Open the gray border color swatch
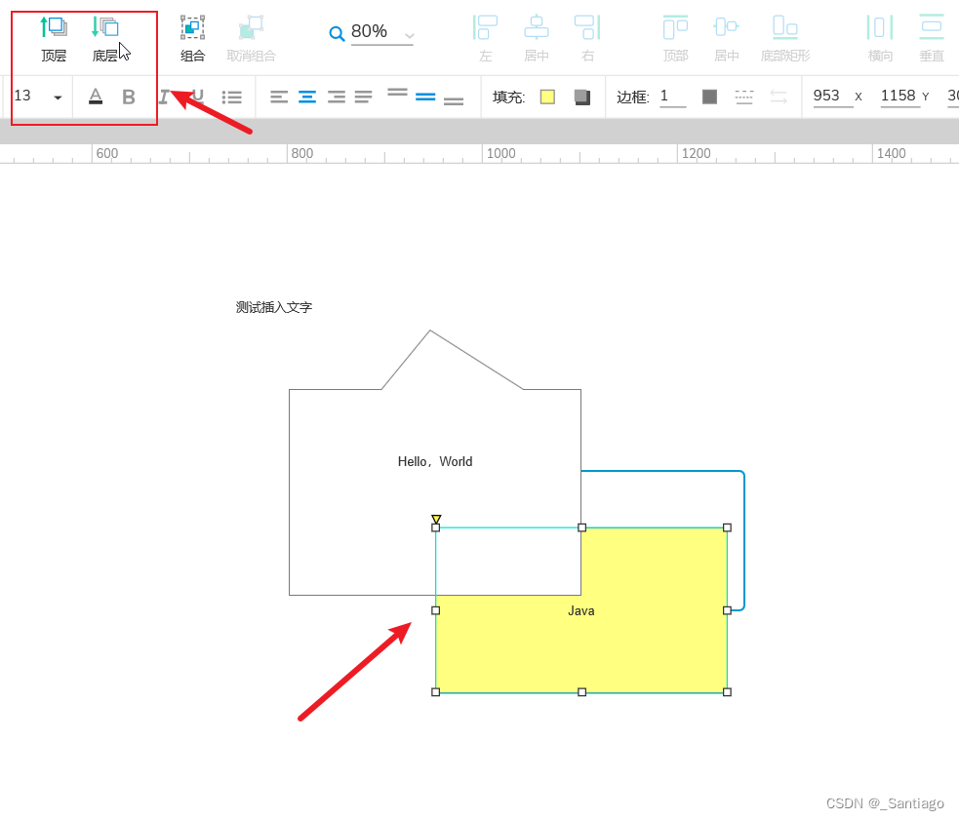 [709, 97]
